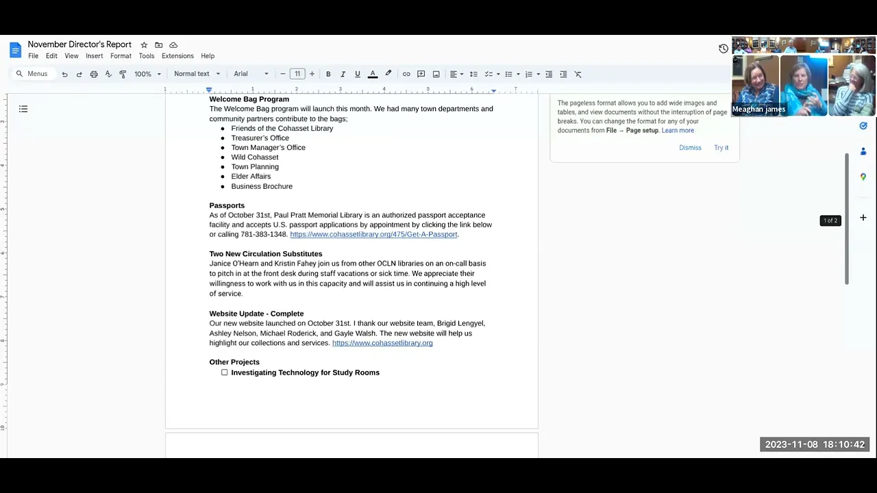Image resolution: width=877 pixels, height=493 pixels.
Task: Open the zoom level dropdown
Action: (148, 74)
